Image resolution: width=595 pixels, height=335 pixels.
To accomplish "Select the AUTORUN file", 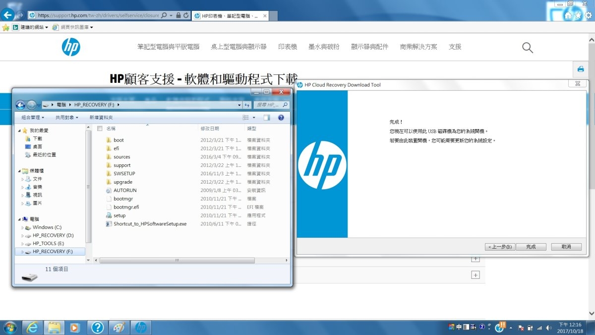I will (x=125, y=190).
